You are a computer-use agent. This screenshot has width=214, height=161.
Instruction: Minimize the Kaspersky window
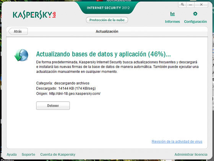coord(191,5)
